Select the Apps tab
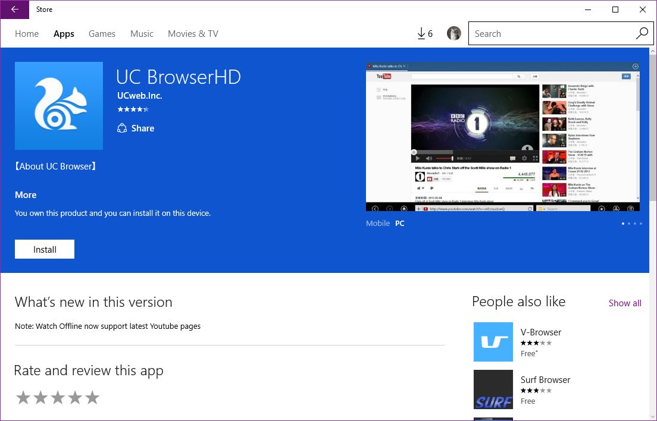The width and height of the screenshot is (657, 421). pyautogui.click(x=64, y=34)
